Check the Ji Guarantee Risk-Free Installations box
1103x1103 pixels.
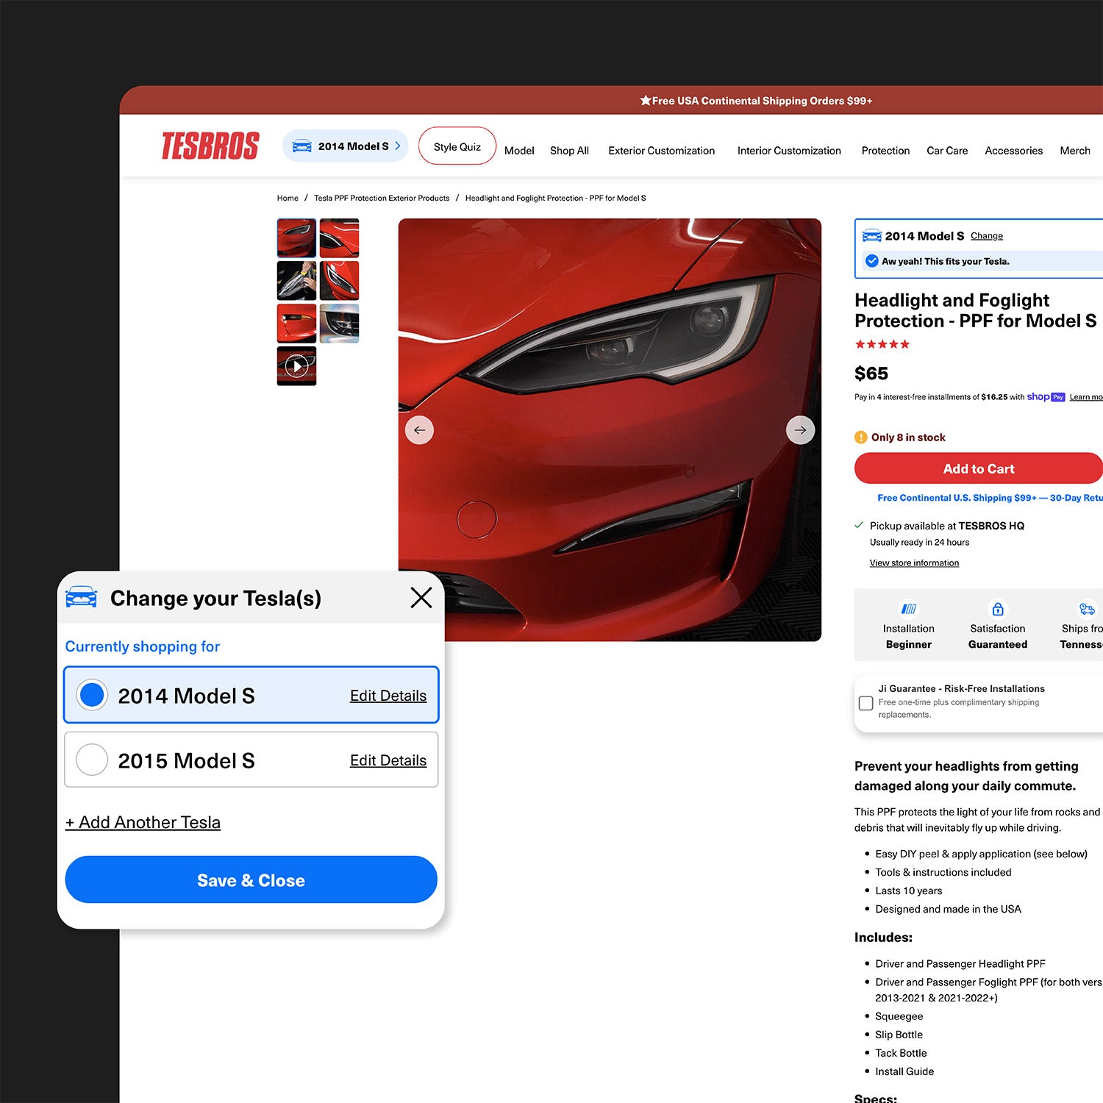click(x=866, y=703)
